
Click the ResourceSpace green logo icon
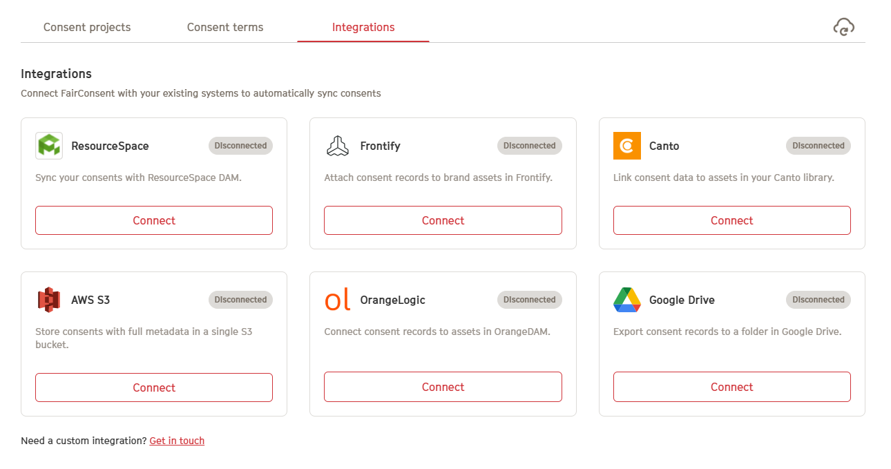(x=49, y=146)
